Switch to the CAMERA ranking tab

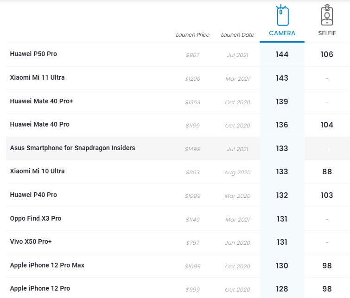pos(282,33)
